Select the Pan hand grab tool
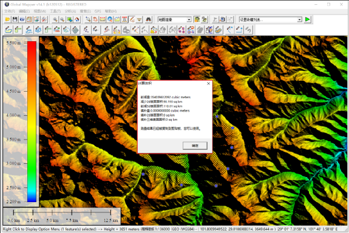 coord(95,19)
